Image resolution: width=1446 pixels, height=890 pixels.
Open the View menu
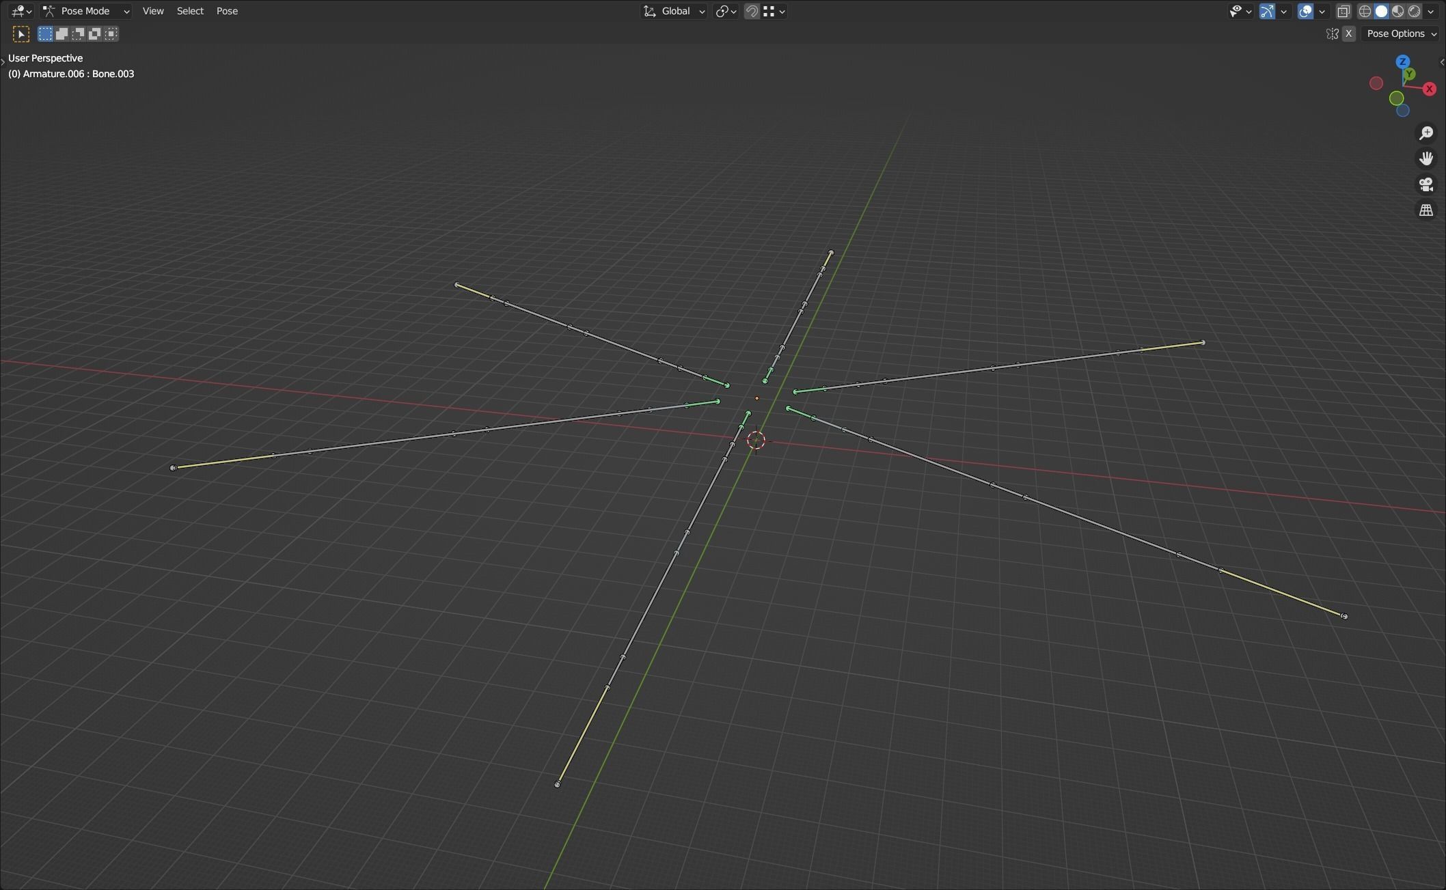[x=153, y=11]
